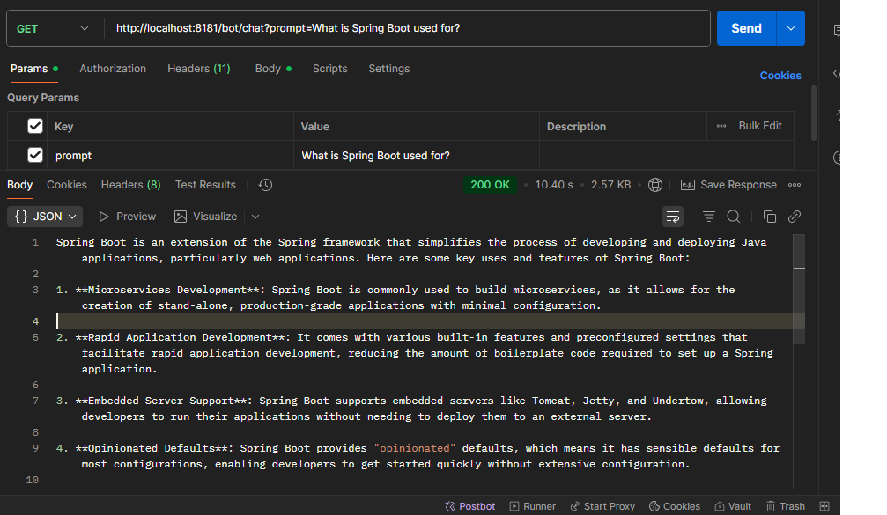
Task: Open the JSON response format dropdown
Action: coord(45,217)
